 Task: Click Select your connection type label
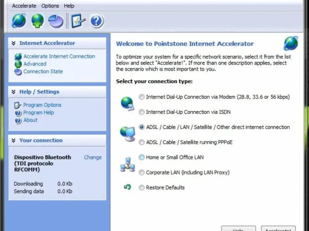pyautogui.click(x=154, y=81)
